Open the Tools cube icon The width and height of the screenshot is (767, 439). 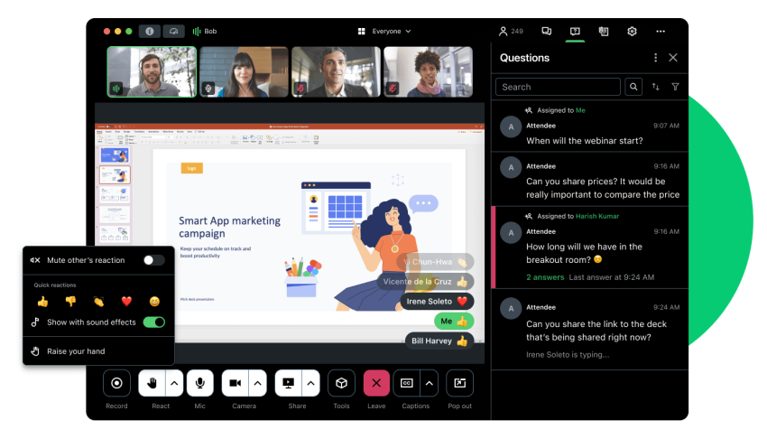[x=341, y=383]
